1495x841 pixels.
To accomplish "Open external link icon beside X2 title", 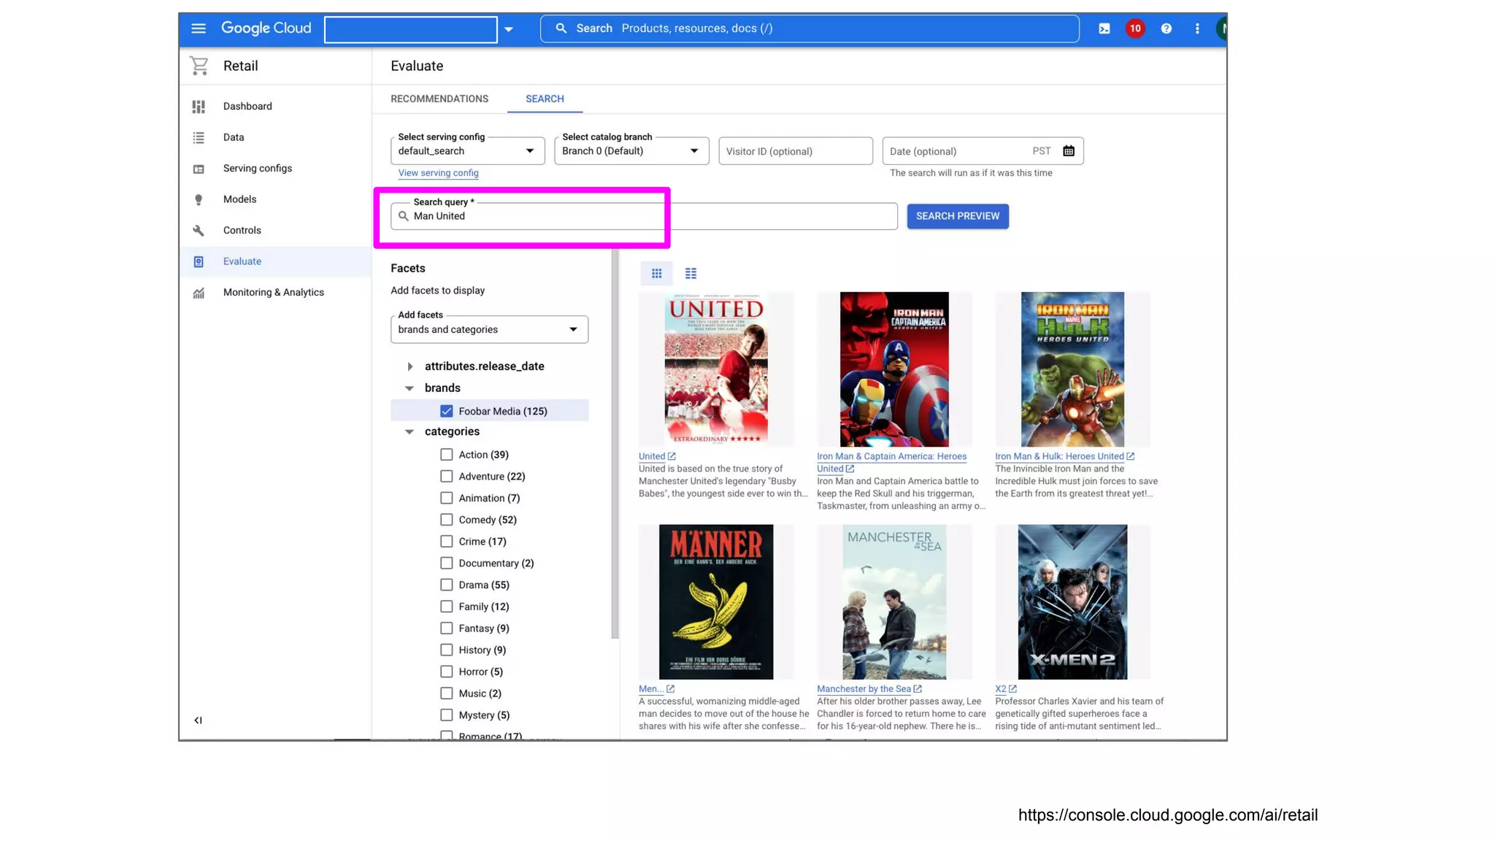I will [x=1012, y=688].
